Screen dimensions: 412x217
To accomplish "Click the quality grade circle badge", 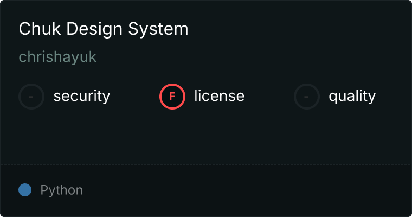I will click(307, 97).
